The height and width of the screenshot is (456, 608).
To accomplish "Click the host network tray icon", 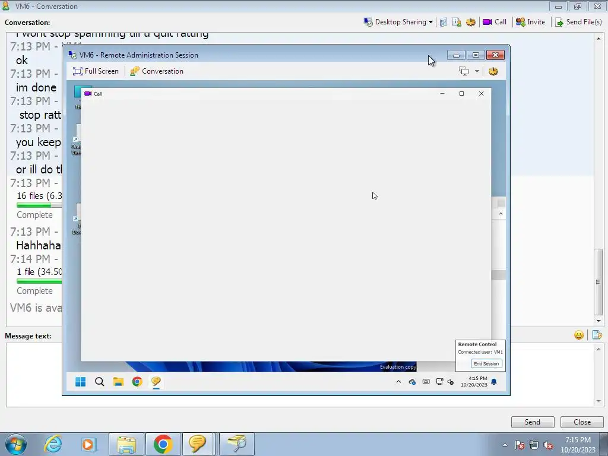I will [x=534, y=445].
